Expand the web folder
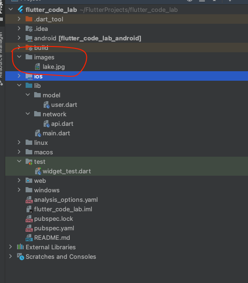 coord(19,180)
